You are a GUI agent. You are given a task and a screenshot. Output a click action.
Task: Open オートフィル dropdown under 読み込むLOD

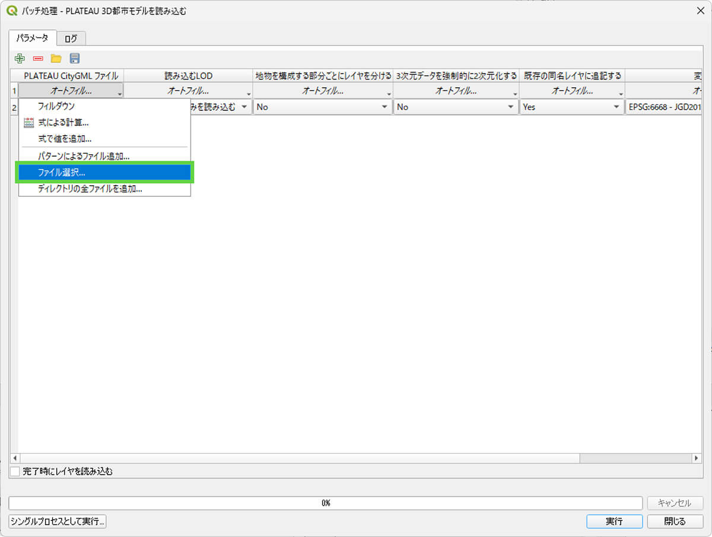188,91
